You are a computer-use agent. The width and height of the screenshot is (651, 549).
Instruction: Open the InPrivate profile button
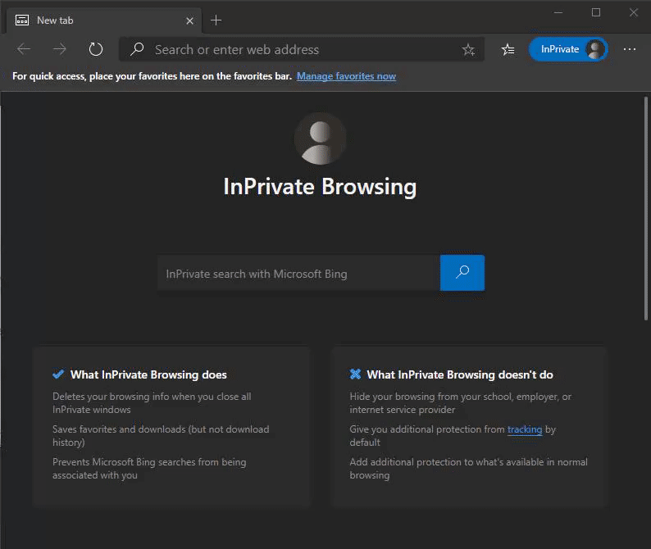coord(568,49)
